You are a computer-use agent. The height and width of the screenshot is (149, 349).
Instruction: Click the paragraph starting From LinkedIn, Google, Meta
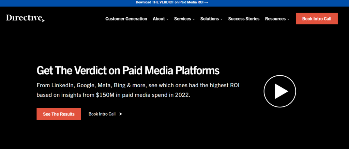pos(138,90)
